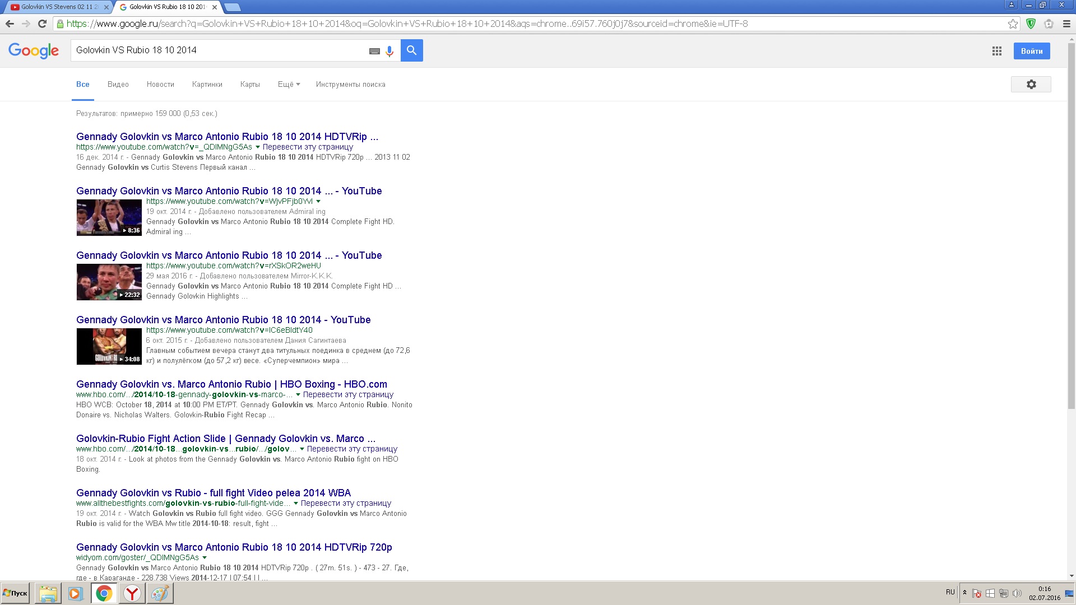Switch to the Видео search tab
This screenshot has width=1076, height=605.
(118, 85)
